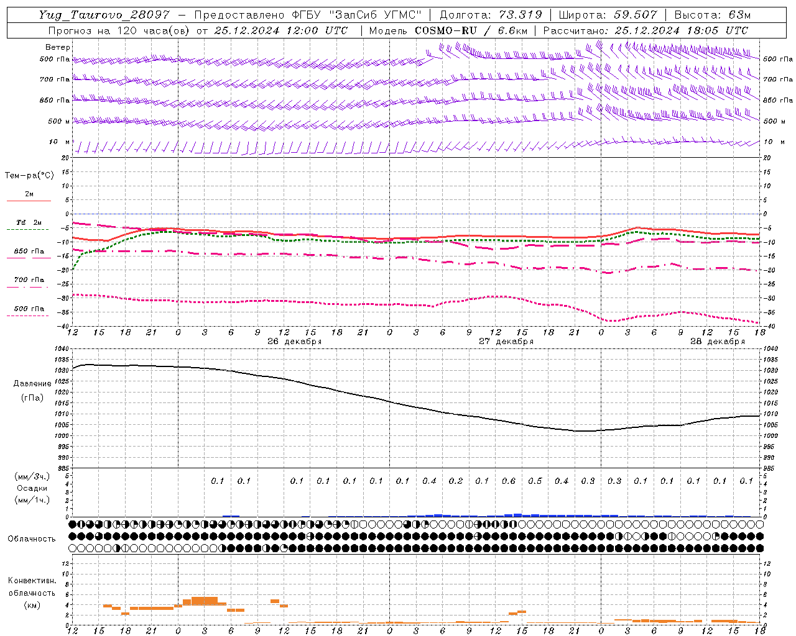Click the 26 декабря date label
Image resolution: width=796 pixels, height=636 pixels.
pos(294,342)
